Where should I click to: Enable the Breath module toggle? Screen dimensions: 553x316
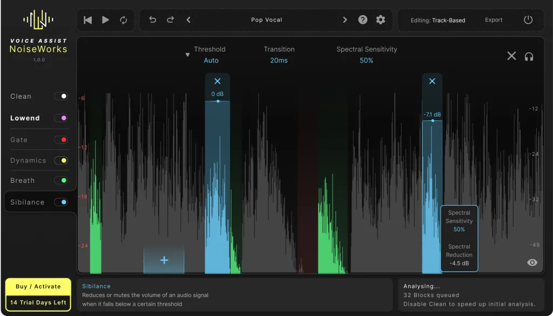(x=62, y=181)
